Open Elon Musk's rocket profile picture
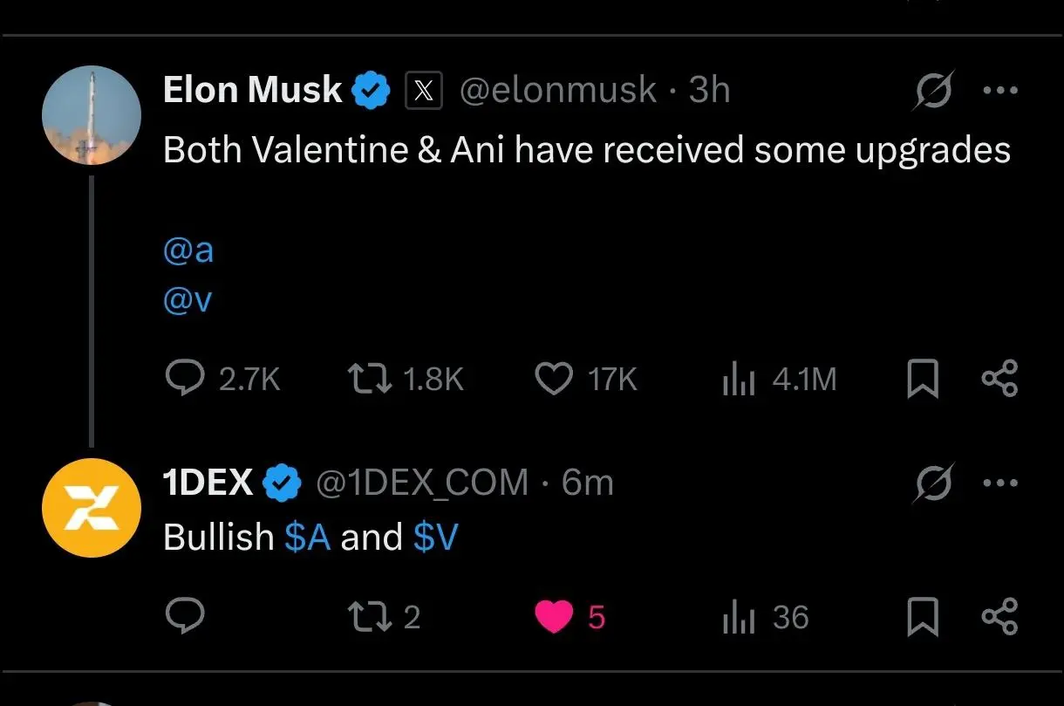The image size is (1064, 706). (92, 115)
